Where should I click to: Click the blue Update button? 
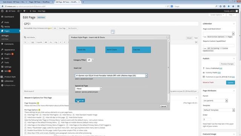pos(230,82)
